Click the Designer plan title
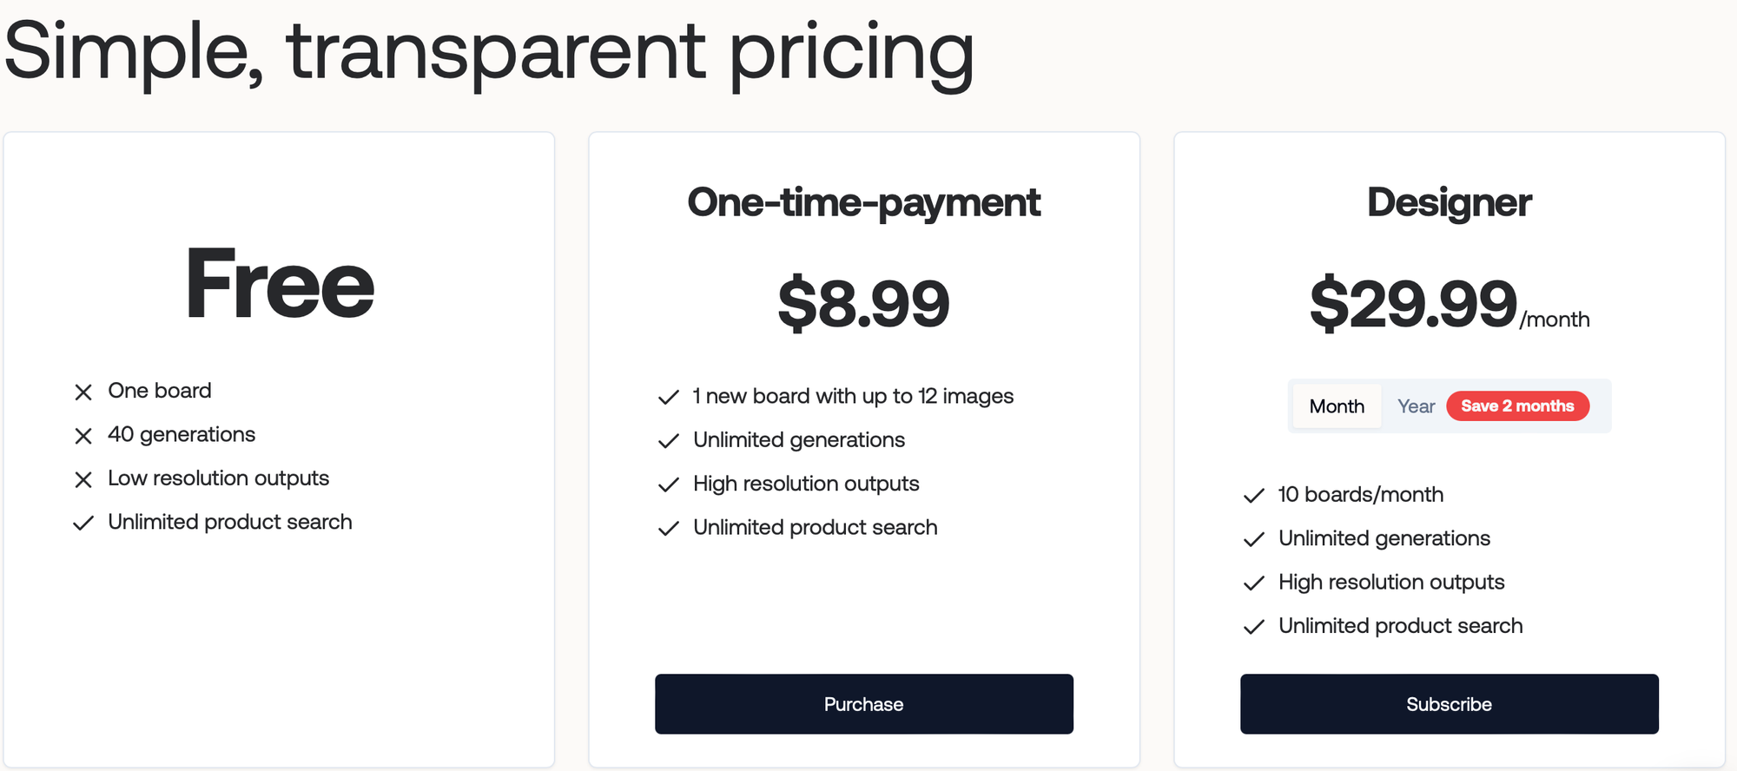This screenshot has height=771, width=1737. pyautogui.click(x=1449, y=202)
